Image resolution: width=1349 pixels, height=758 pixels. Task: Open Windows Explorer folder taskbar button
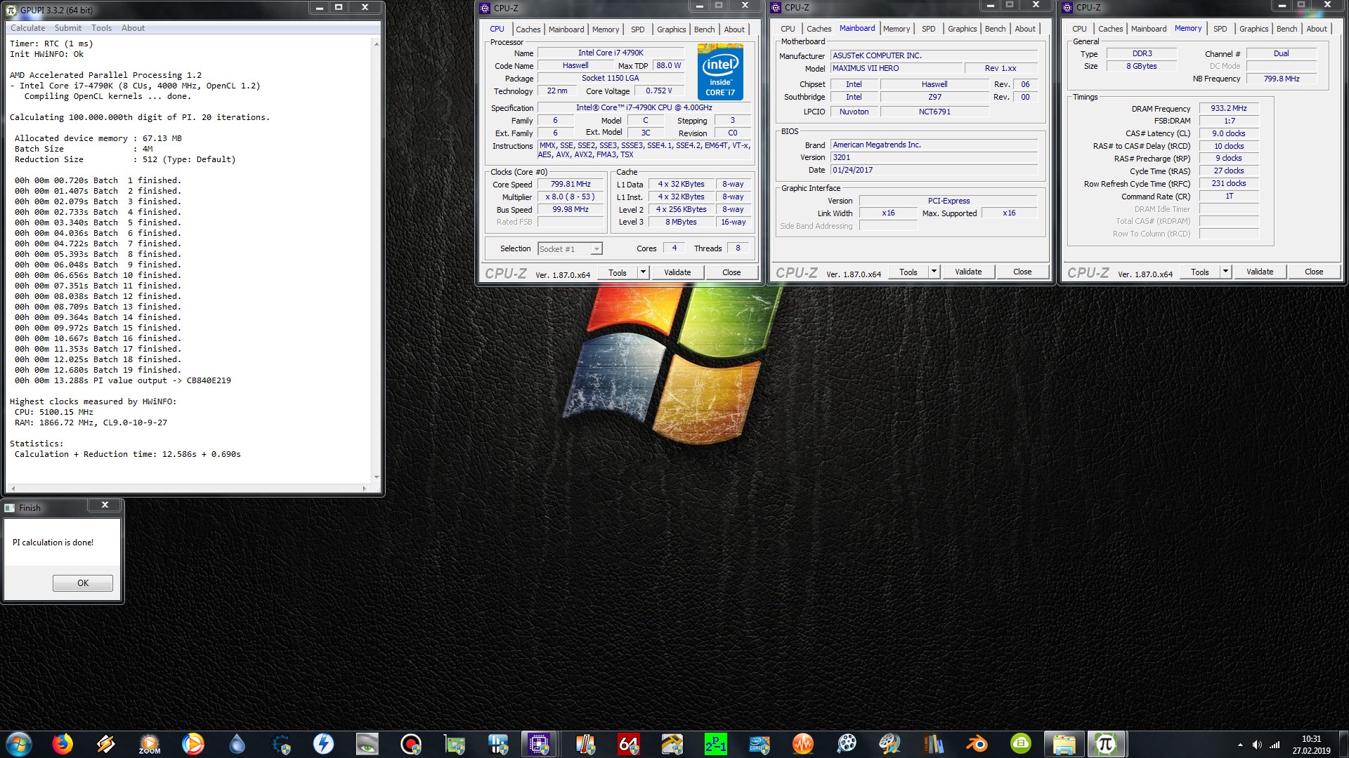pyautogui.click(x=1064, y=744)
